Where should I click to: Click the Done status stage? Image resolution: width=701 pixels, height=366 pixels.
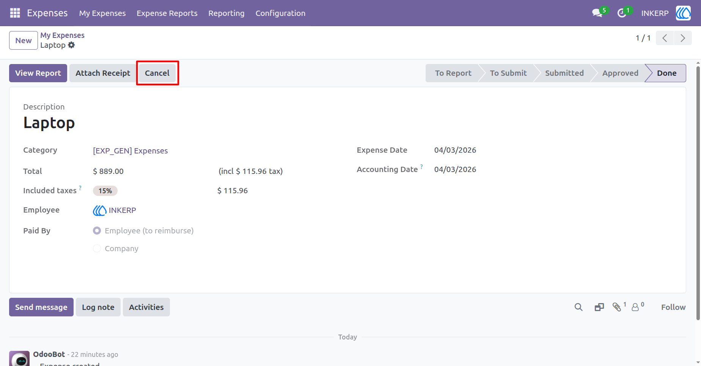[x=666, y=73]
